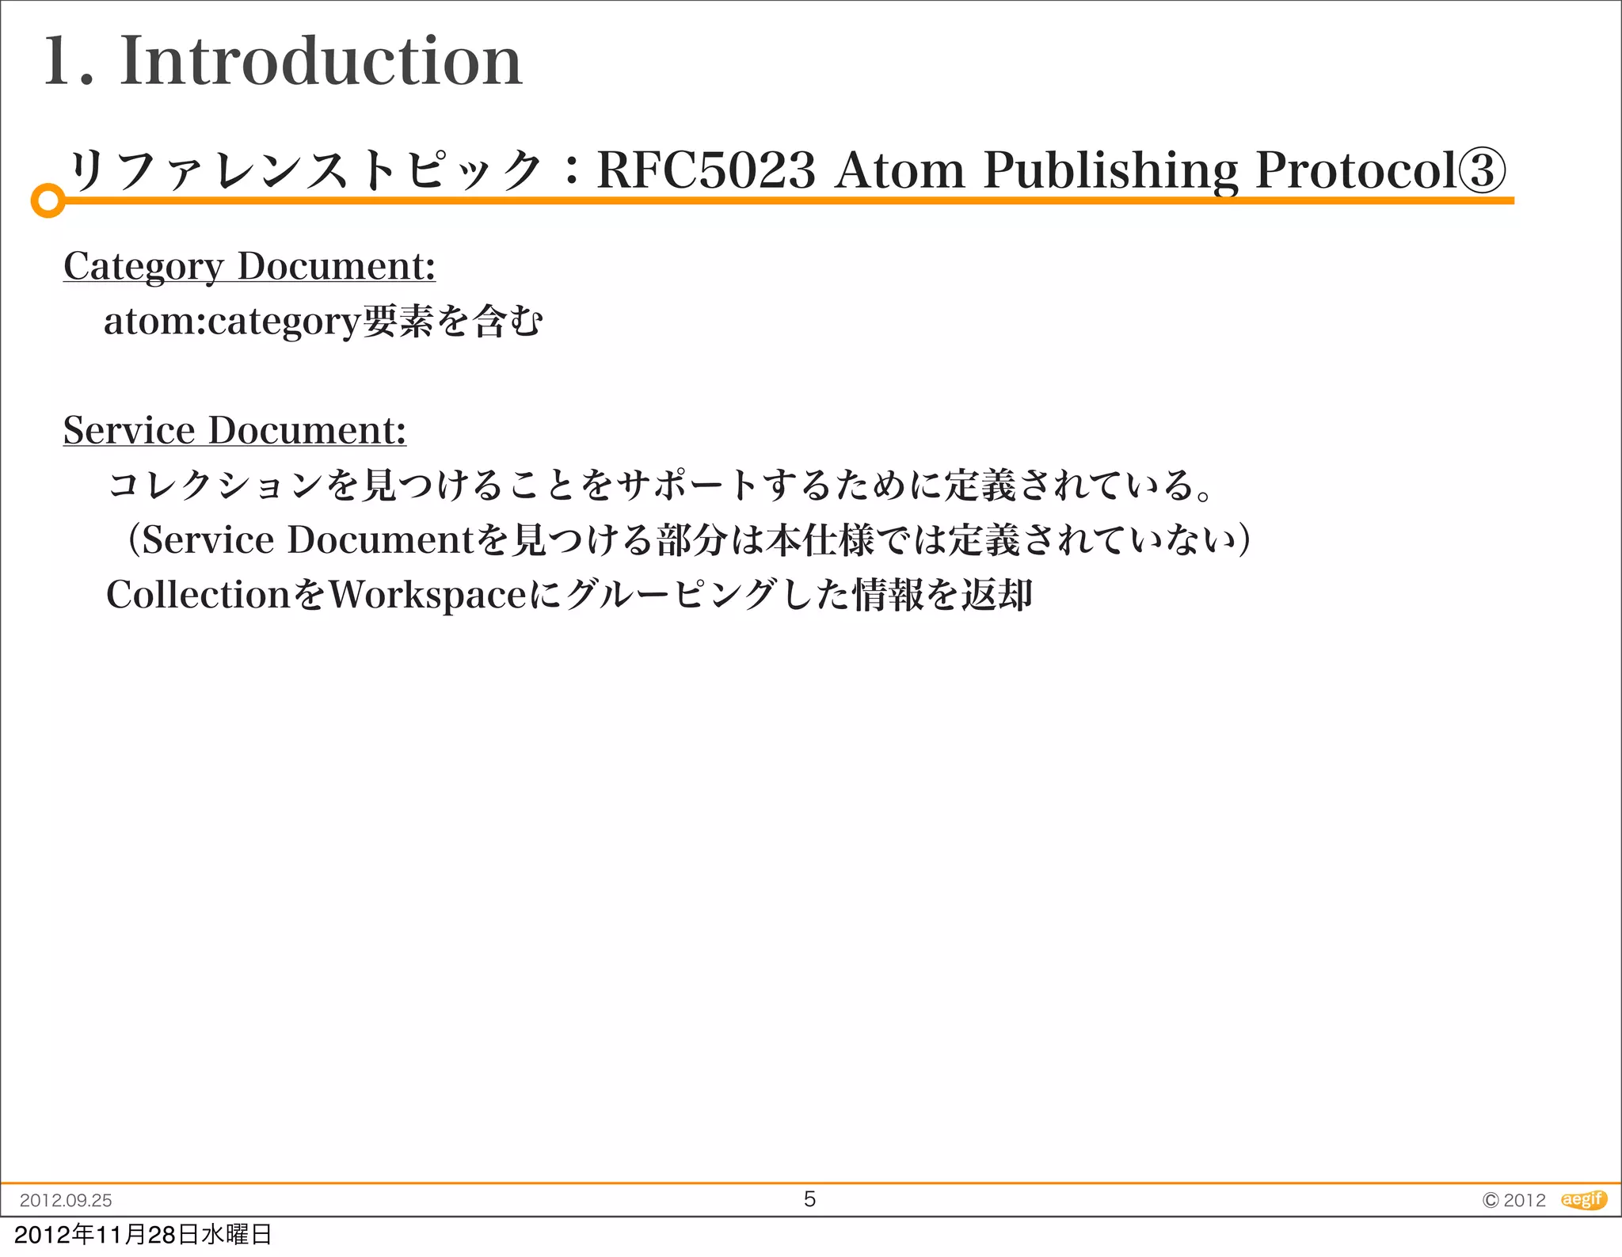Click the footer date '2012.09.25'
The width and height of the screenshot is (1622, 1257).
66,1200
